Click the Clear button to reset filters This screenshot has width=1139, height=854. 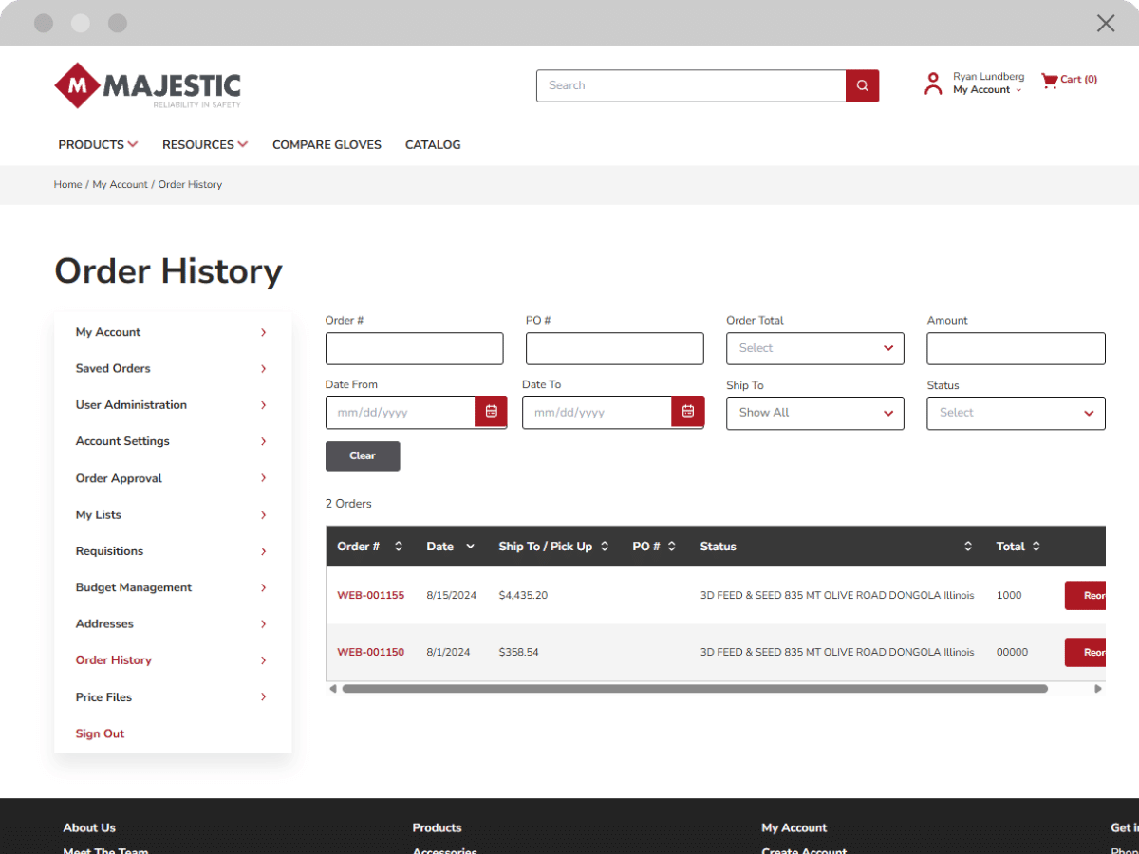click(x=363, y=455)
